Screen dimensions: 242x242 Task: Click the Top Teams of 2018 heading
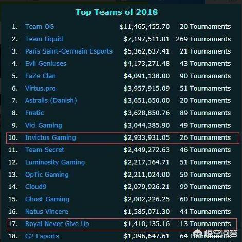[117, 12]
